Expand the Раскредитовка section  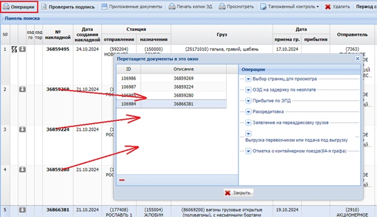pyautogui.click(x=248, y=111)
